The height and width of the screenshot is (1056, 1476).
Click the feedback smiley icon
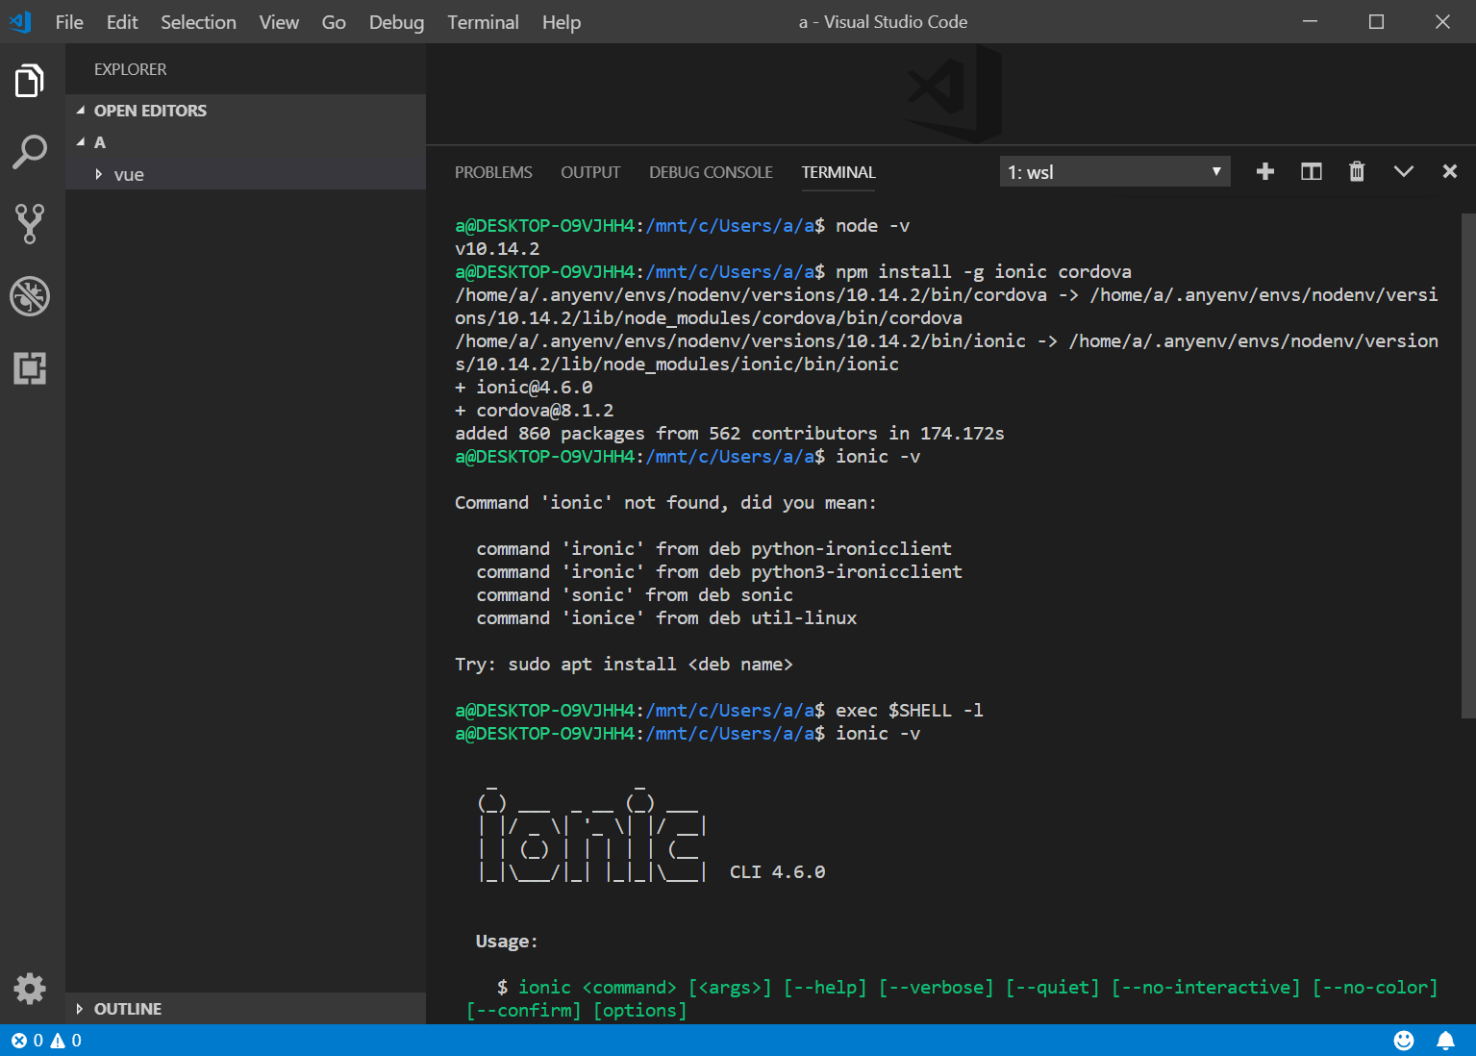pos(1404,1041)
